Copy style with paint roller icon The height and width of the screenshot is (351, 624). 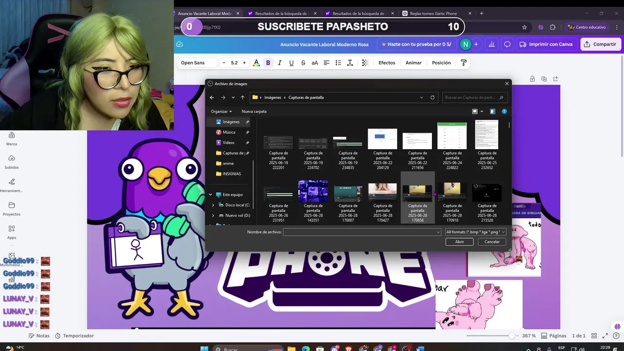[464, 63]
